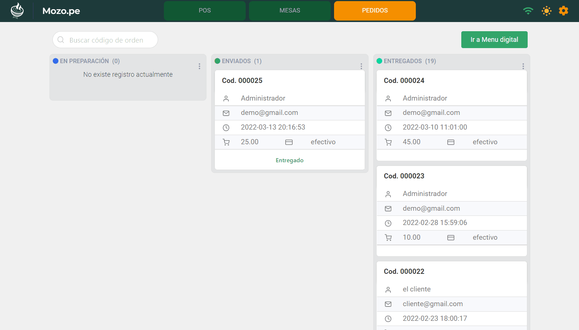This screenshot has width=579, height=330.
Task: Click the payment card icon on order 000024
Action: [451, 142]
